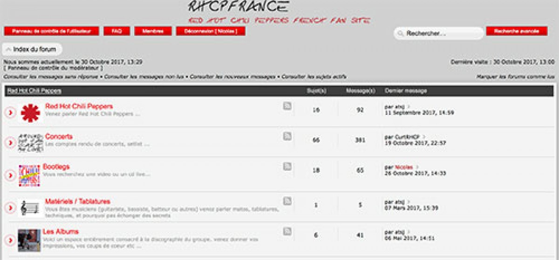Open Consulter les nouveaux messages
Viewport: 559px width, 260px height.
click(x=232, y=76)
